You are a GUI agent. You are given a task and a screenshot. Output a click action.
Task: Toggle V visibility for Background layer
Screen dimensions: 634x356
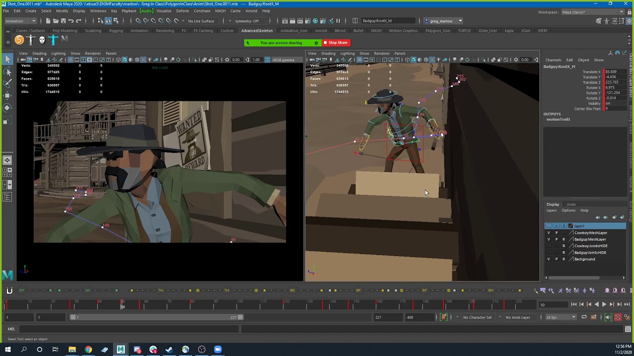(x=548, y=259)
